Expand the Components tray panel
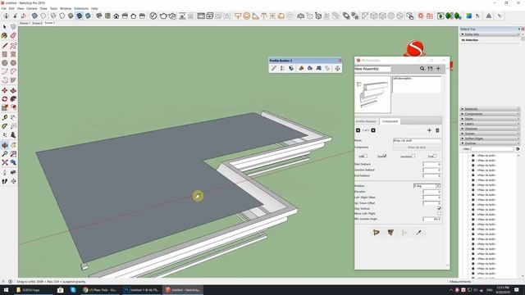The width and height of the screenshot is (525, 295). click(x=490, y=114)
